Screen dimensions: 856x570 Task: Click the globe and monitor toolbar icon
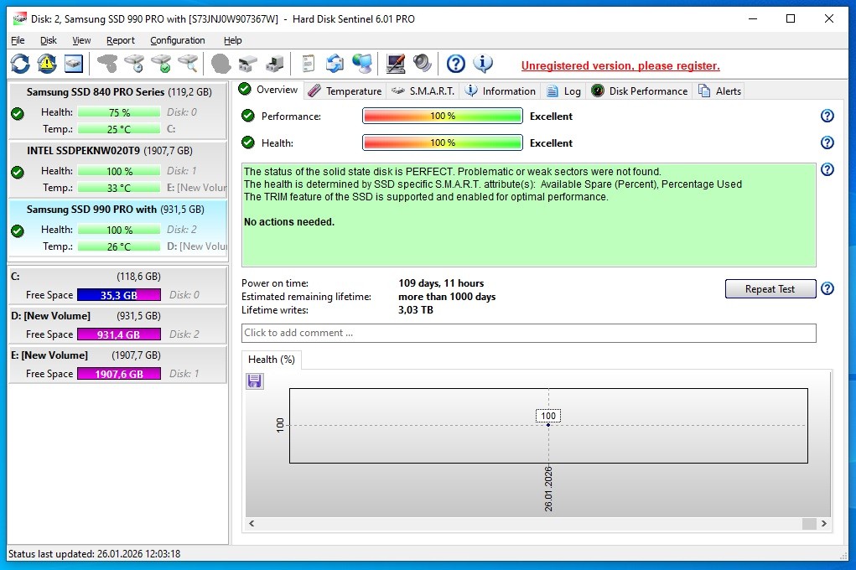(362, 64)
